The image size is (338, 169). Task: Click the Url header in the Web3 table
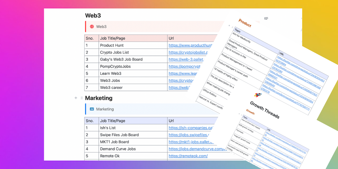pyautogui.click(x=192, y=38)
